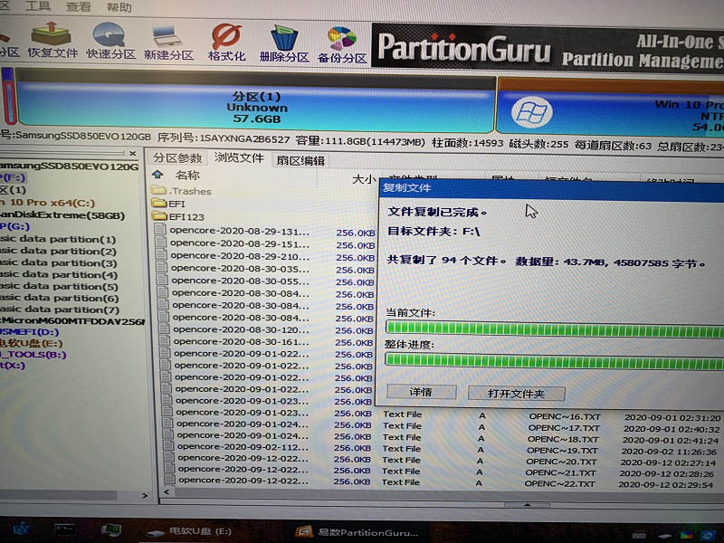The height and width of the screenshot is (543, 724).
Task: Click tree panel scroll right arrow
Action: (145, 495)
